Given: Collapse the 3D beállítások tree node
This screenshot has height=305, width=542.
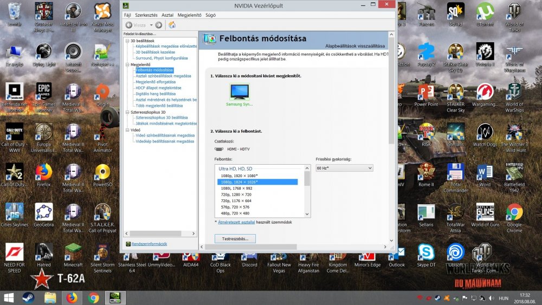Looking at the screenshot, I should [127, 41].
